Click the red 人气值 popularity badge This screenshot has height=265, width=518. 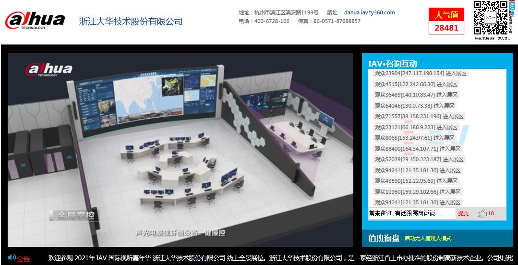(x=446, y=15)
